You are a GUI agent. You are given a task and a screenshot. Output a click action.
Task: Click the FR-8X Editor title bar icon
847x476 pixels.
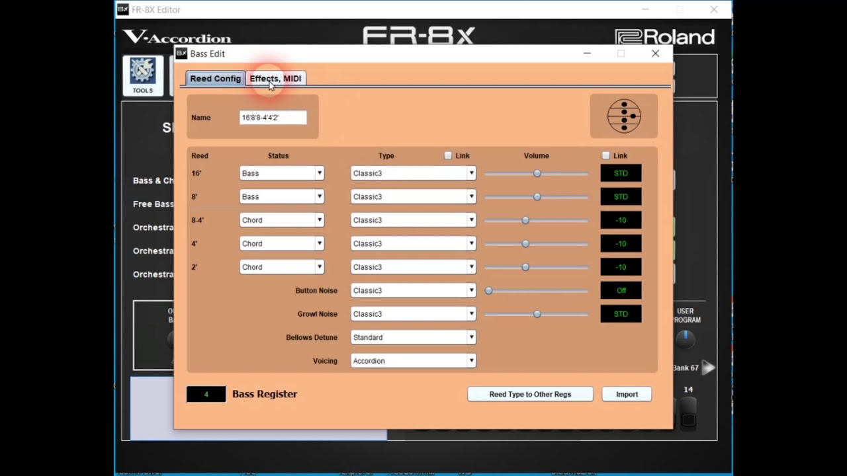[x=123, y=9]
